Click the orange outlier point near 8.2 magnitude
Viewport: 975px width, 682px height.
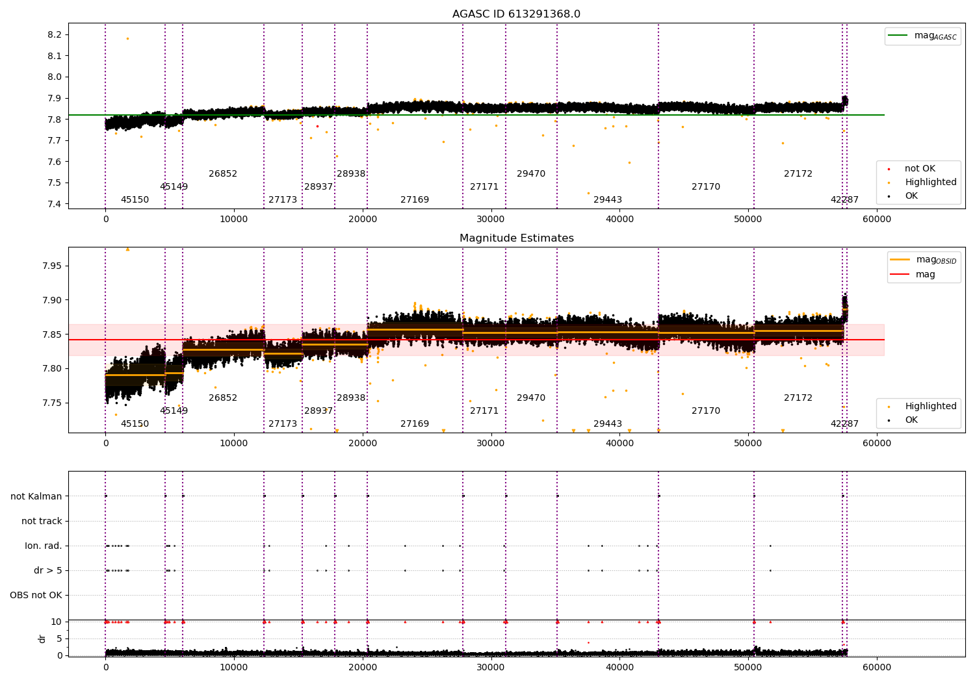127,38
